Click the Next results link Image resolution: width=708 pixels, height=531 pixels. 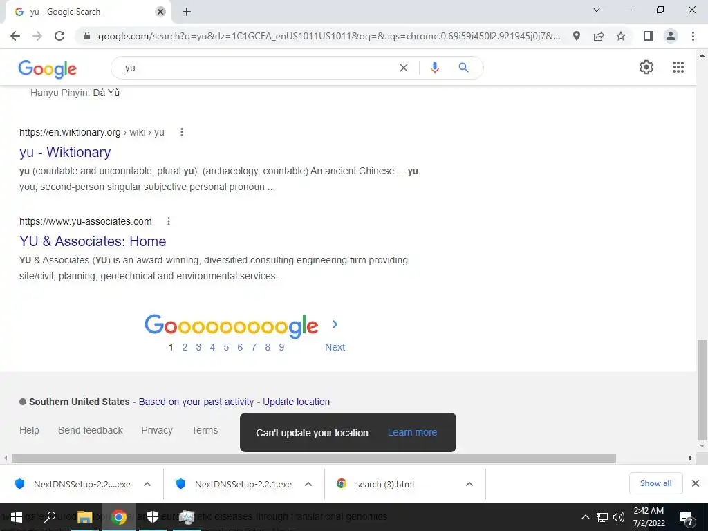coord(335,347)
